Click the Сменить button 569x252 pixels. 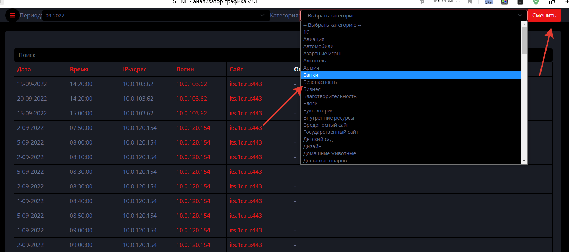(x=544, y=15)
